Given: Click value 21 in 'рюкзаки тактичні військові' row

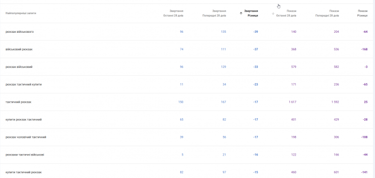Looking at the screenshot, I should point(224,155).
